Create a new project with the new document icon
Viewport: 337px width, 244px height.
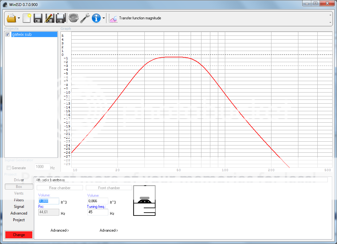(27, 18)
